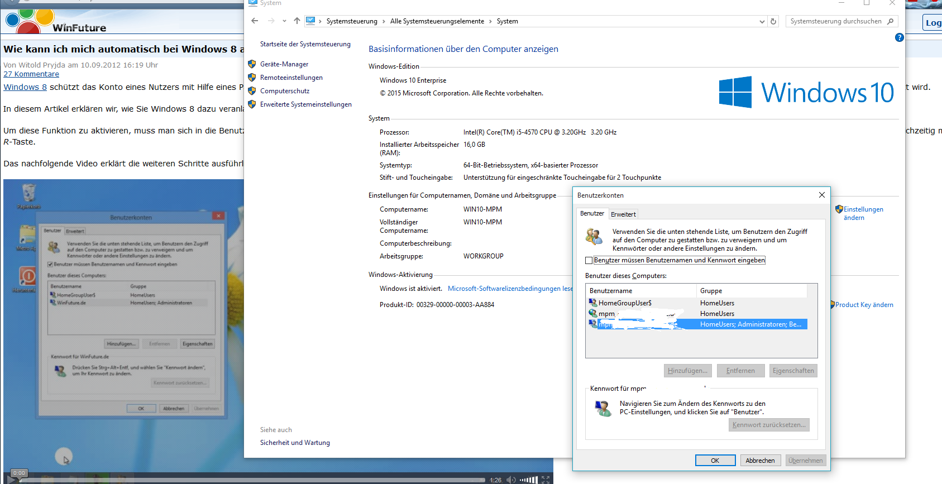The image size is (942, 484).
Task: Open Erweiterte Systemeinstellungen
Action: 306,104
